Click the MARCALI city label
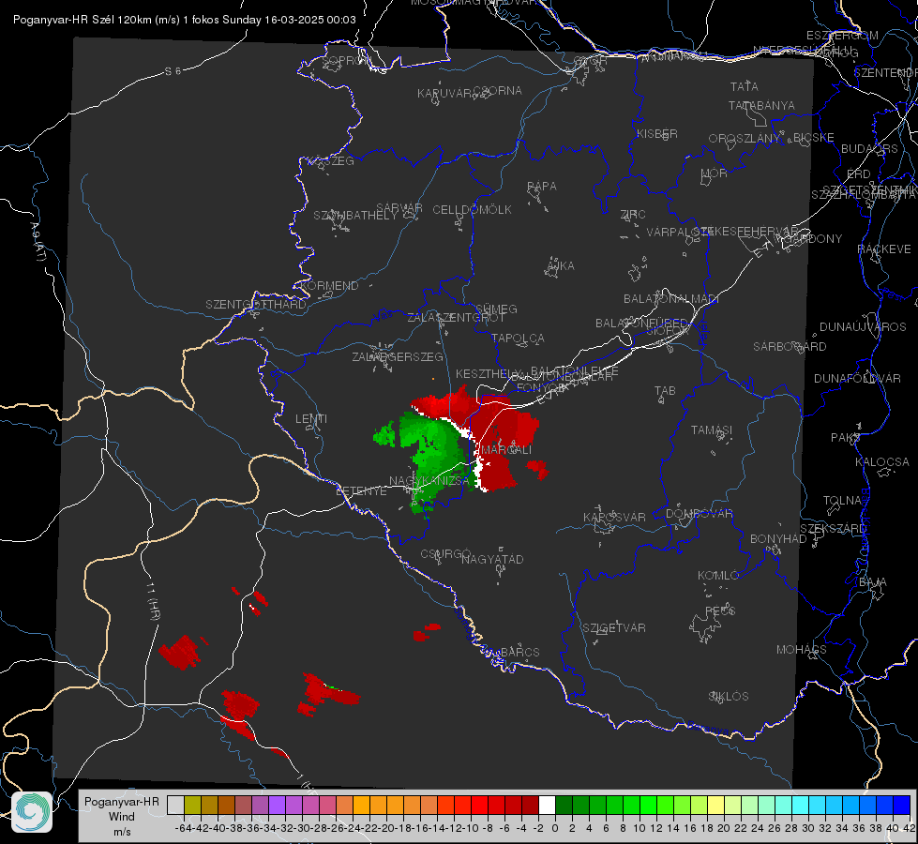 coord(505,450)
